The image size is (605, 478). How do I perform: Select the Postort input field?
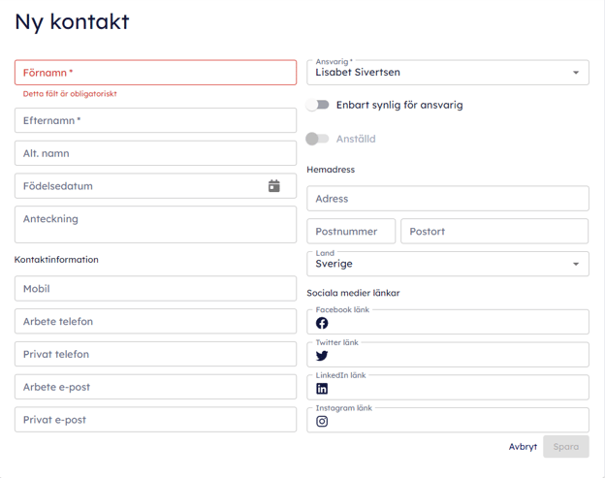point(494,232)
